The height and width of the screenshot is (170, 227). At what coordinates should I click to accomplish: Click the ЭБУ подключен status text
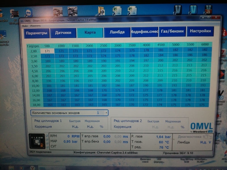coord(40,152)
